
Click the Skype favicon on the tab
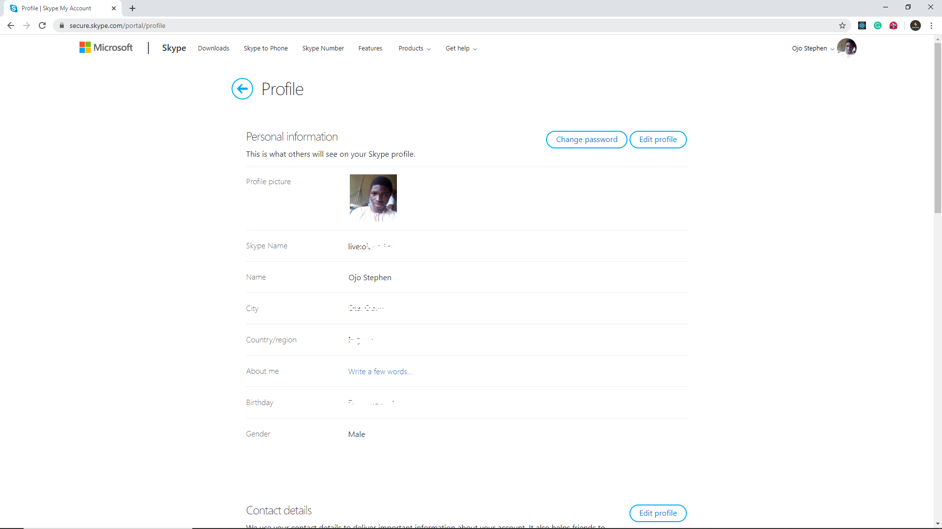pos(14,8)
